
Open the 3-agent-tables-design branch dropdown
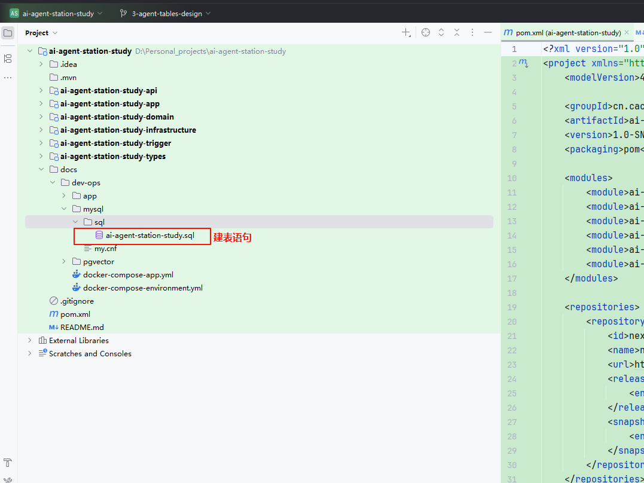point(166,13)
